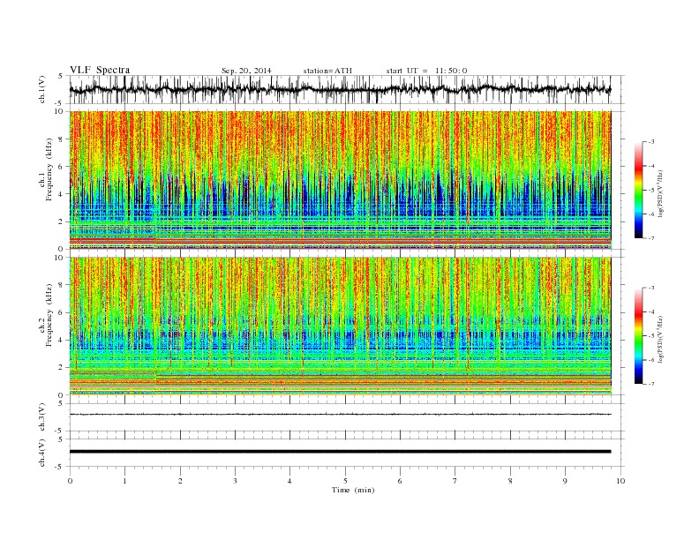This screenshot has width=699, height=540.
Task: Click the thin ch.3 voltage trace
Action: 340,415
